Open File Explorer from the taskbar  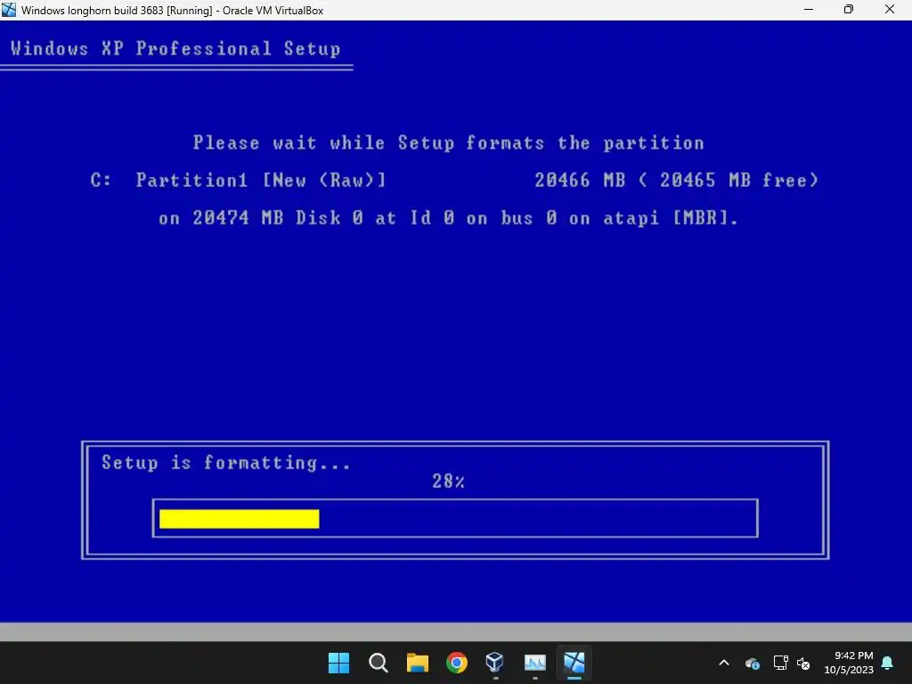click(417, 663)
